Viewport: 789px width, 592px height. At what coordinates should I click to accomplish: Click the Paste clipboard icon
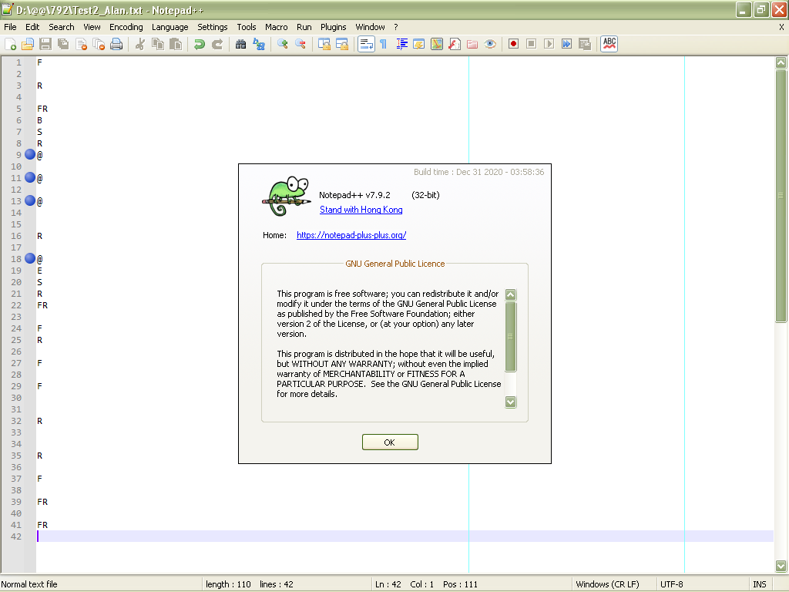[176, 44]
